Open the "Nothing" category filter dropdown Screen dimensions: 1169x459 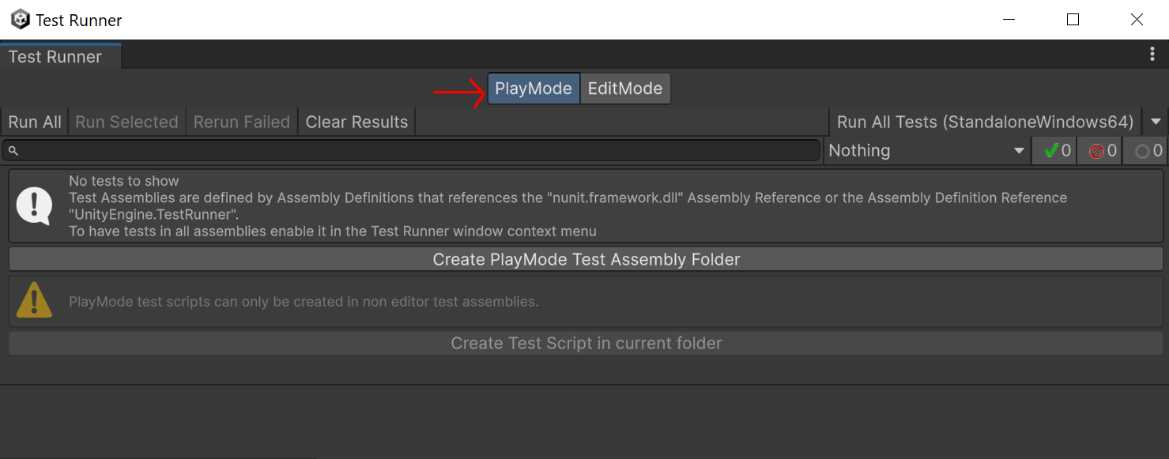[x=926, y=150]
